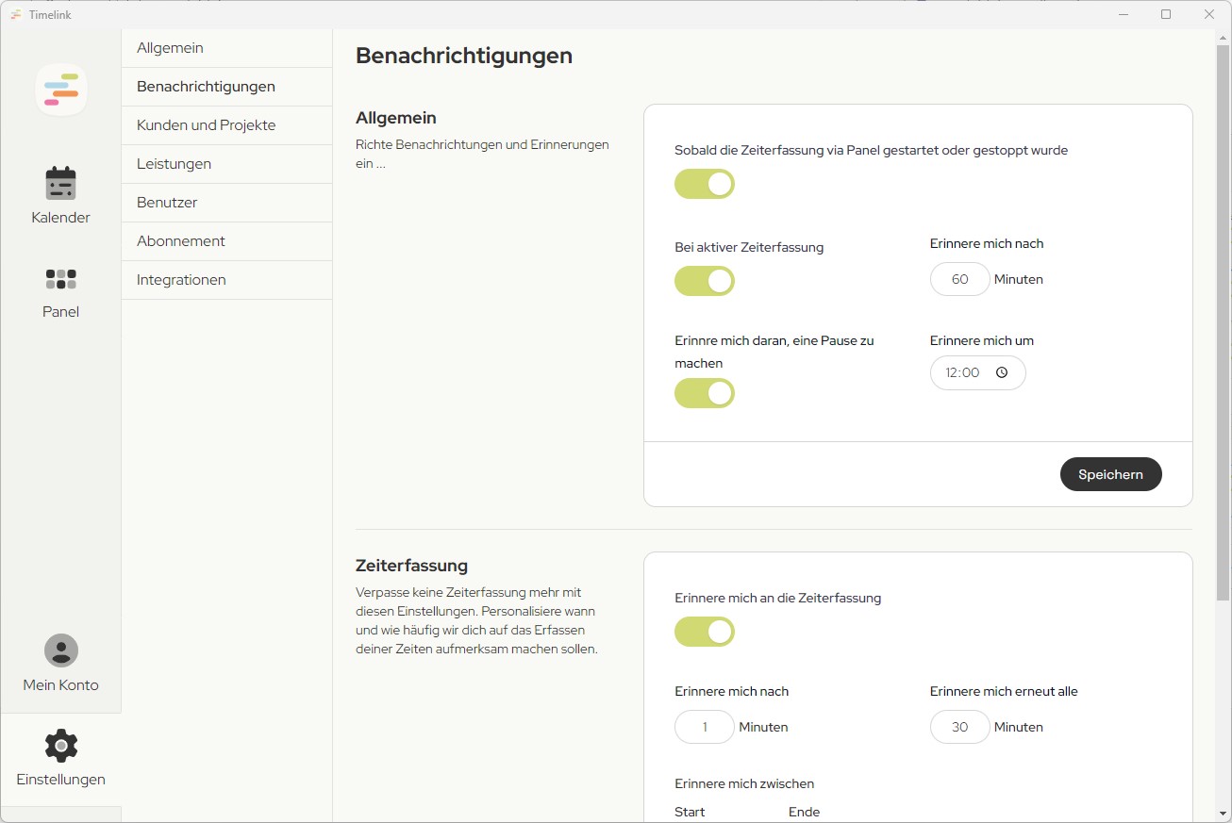Click the scrollbar up arrow

(x=1223, y=36)
